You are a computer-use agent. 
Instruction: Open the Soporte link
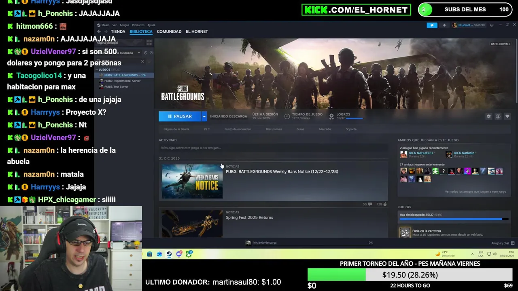(x=351, y=129)
